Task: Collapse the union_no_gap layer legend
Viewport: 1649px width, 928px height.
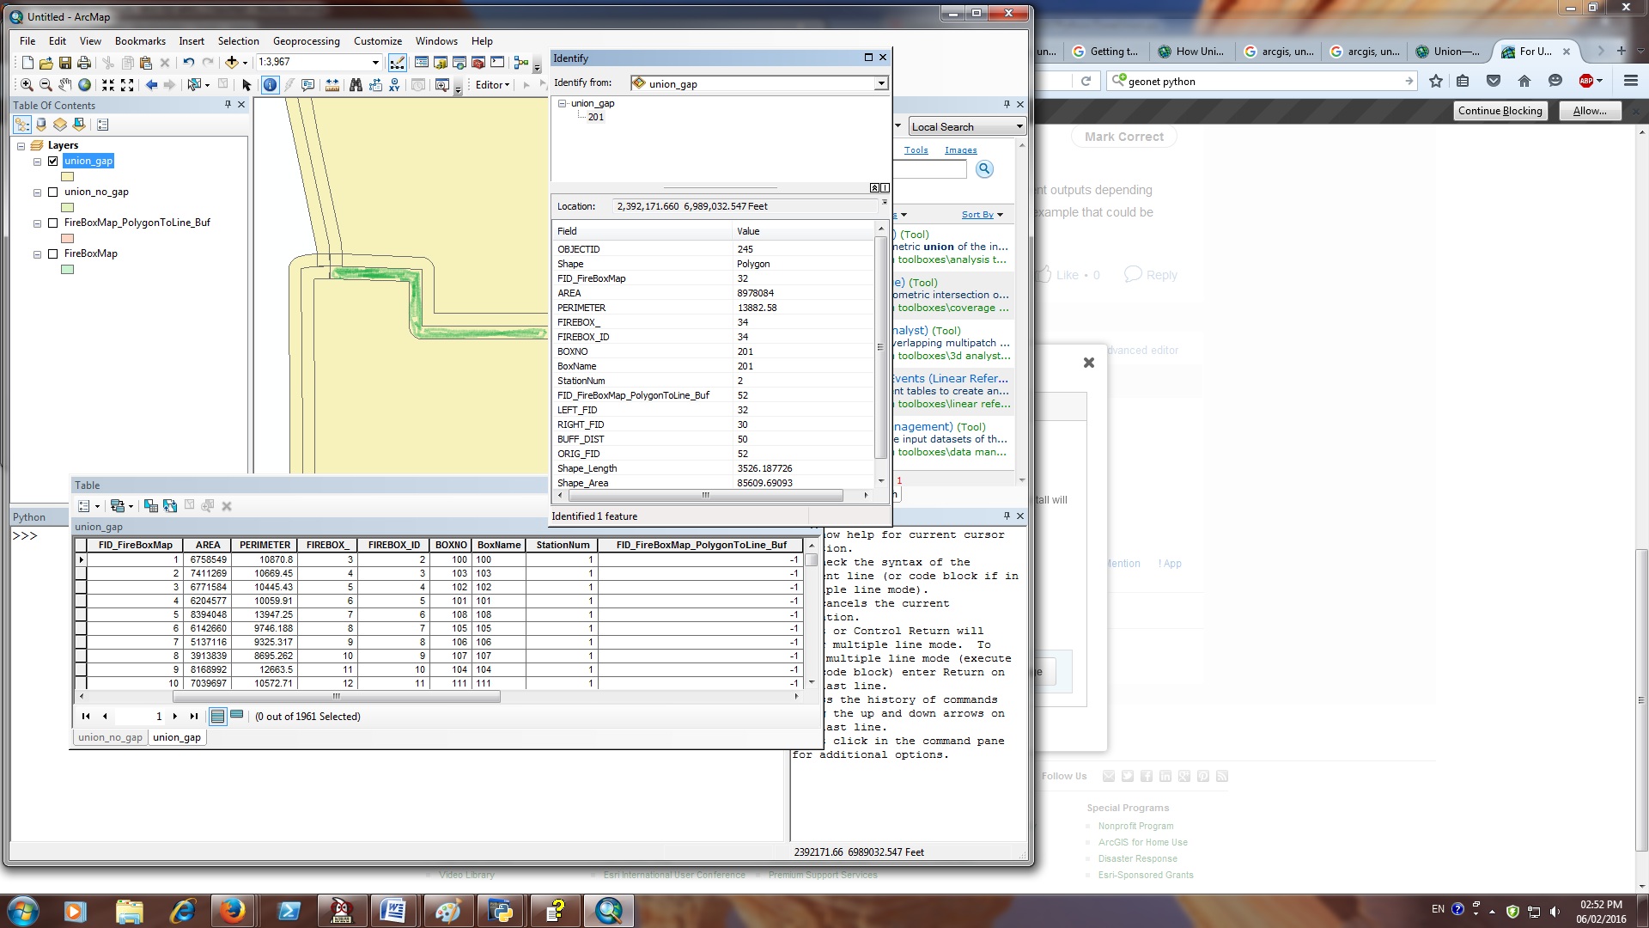Action: coord(37,192)
